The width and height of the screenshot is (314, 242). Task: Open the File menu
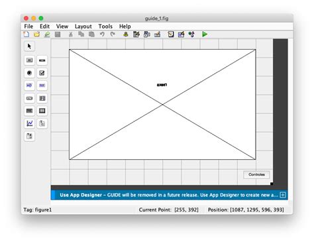28,27
